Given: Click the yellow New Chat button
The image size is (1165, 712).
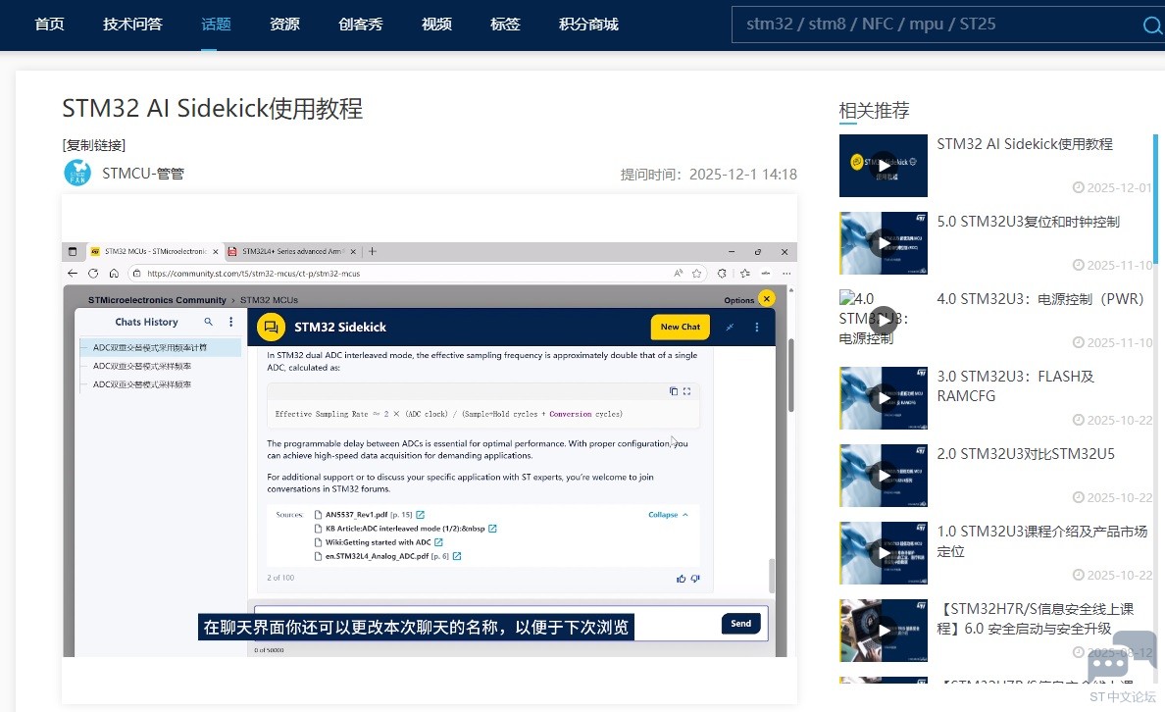Looking at the screenshot, I should (680, 327).
